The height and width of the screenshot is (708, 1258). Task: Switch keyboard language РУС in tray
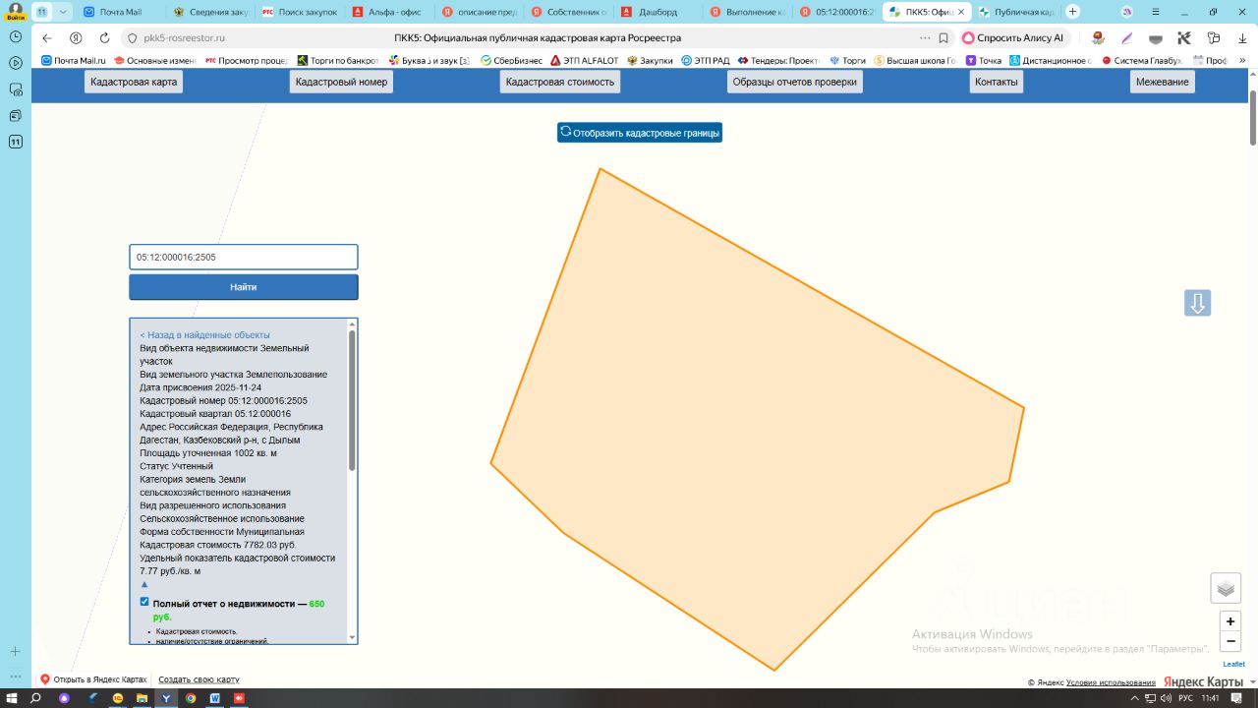coord(1185,698)
